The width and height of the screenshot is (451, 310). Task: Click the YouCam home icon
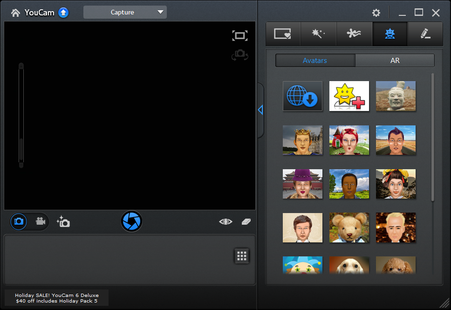[x=15, y=13]
